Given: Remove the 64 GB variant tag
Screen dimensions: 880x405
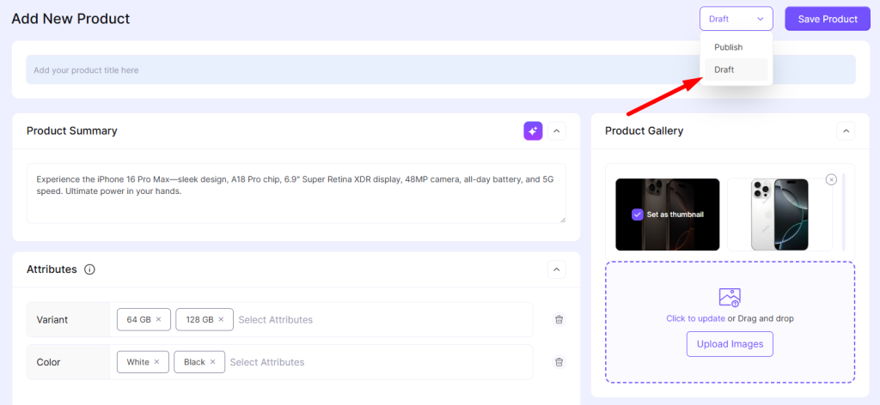Looking at the screenshot, I should coord(158,319).
